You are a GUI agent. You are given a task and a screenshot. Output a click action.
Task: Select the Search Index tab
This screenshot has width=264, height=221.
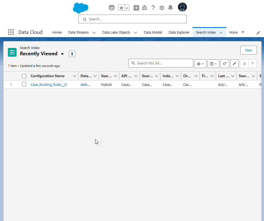[x=206, y=32]
